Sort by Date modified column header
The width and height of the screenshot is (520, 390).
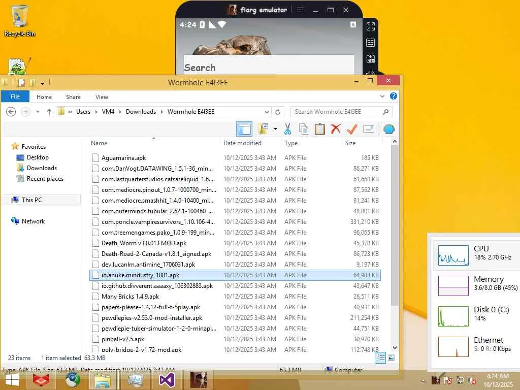click(x=242, y=143)
